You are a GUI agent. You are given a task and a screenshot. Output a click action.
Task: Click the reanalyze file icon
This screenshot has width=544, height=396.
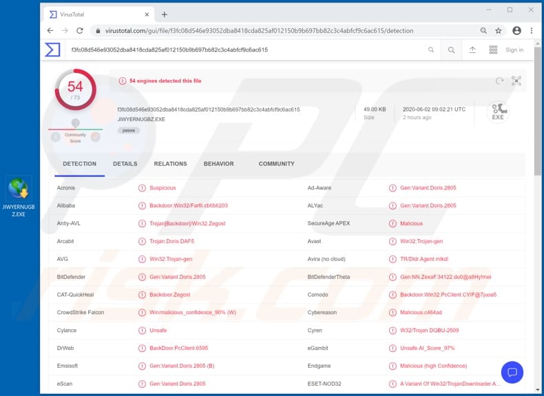pyautogui.click(x=500, y=81)
